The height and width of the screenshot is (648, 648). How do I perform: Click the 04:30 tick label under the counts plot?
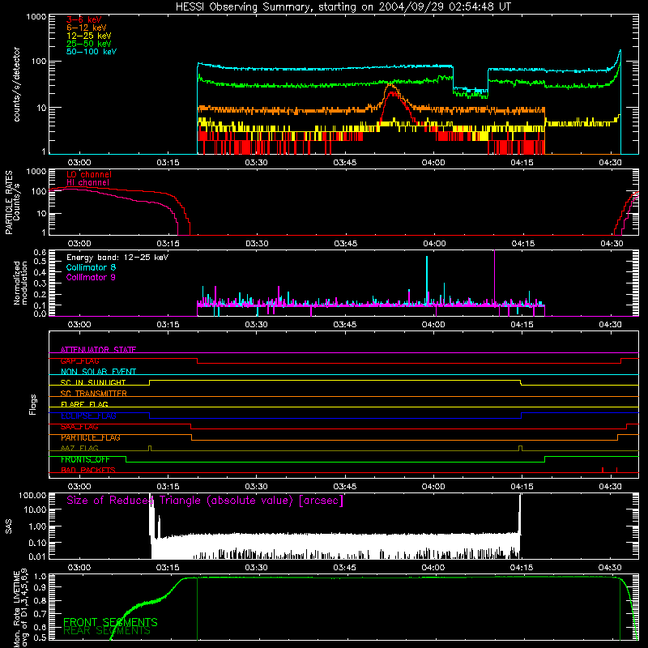tap(610, 163)
